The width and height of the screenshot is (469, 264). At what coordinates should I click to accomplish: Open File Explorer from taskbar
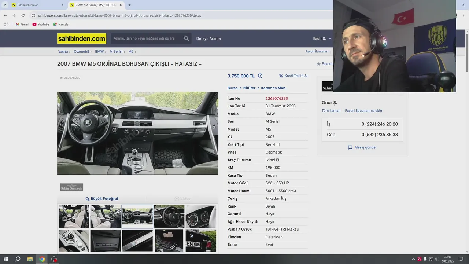pos(30,259)
